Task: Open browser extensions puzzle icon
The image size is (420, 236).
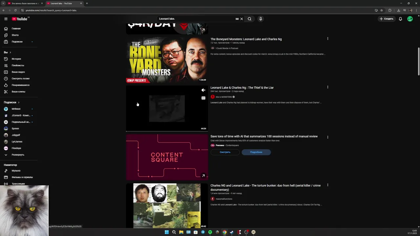Action: (390, 10)
